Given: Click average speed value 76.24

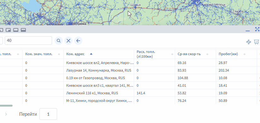Looking at the screenshot, I should coord(182,101).
